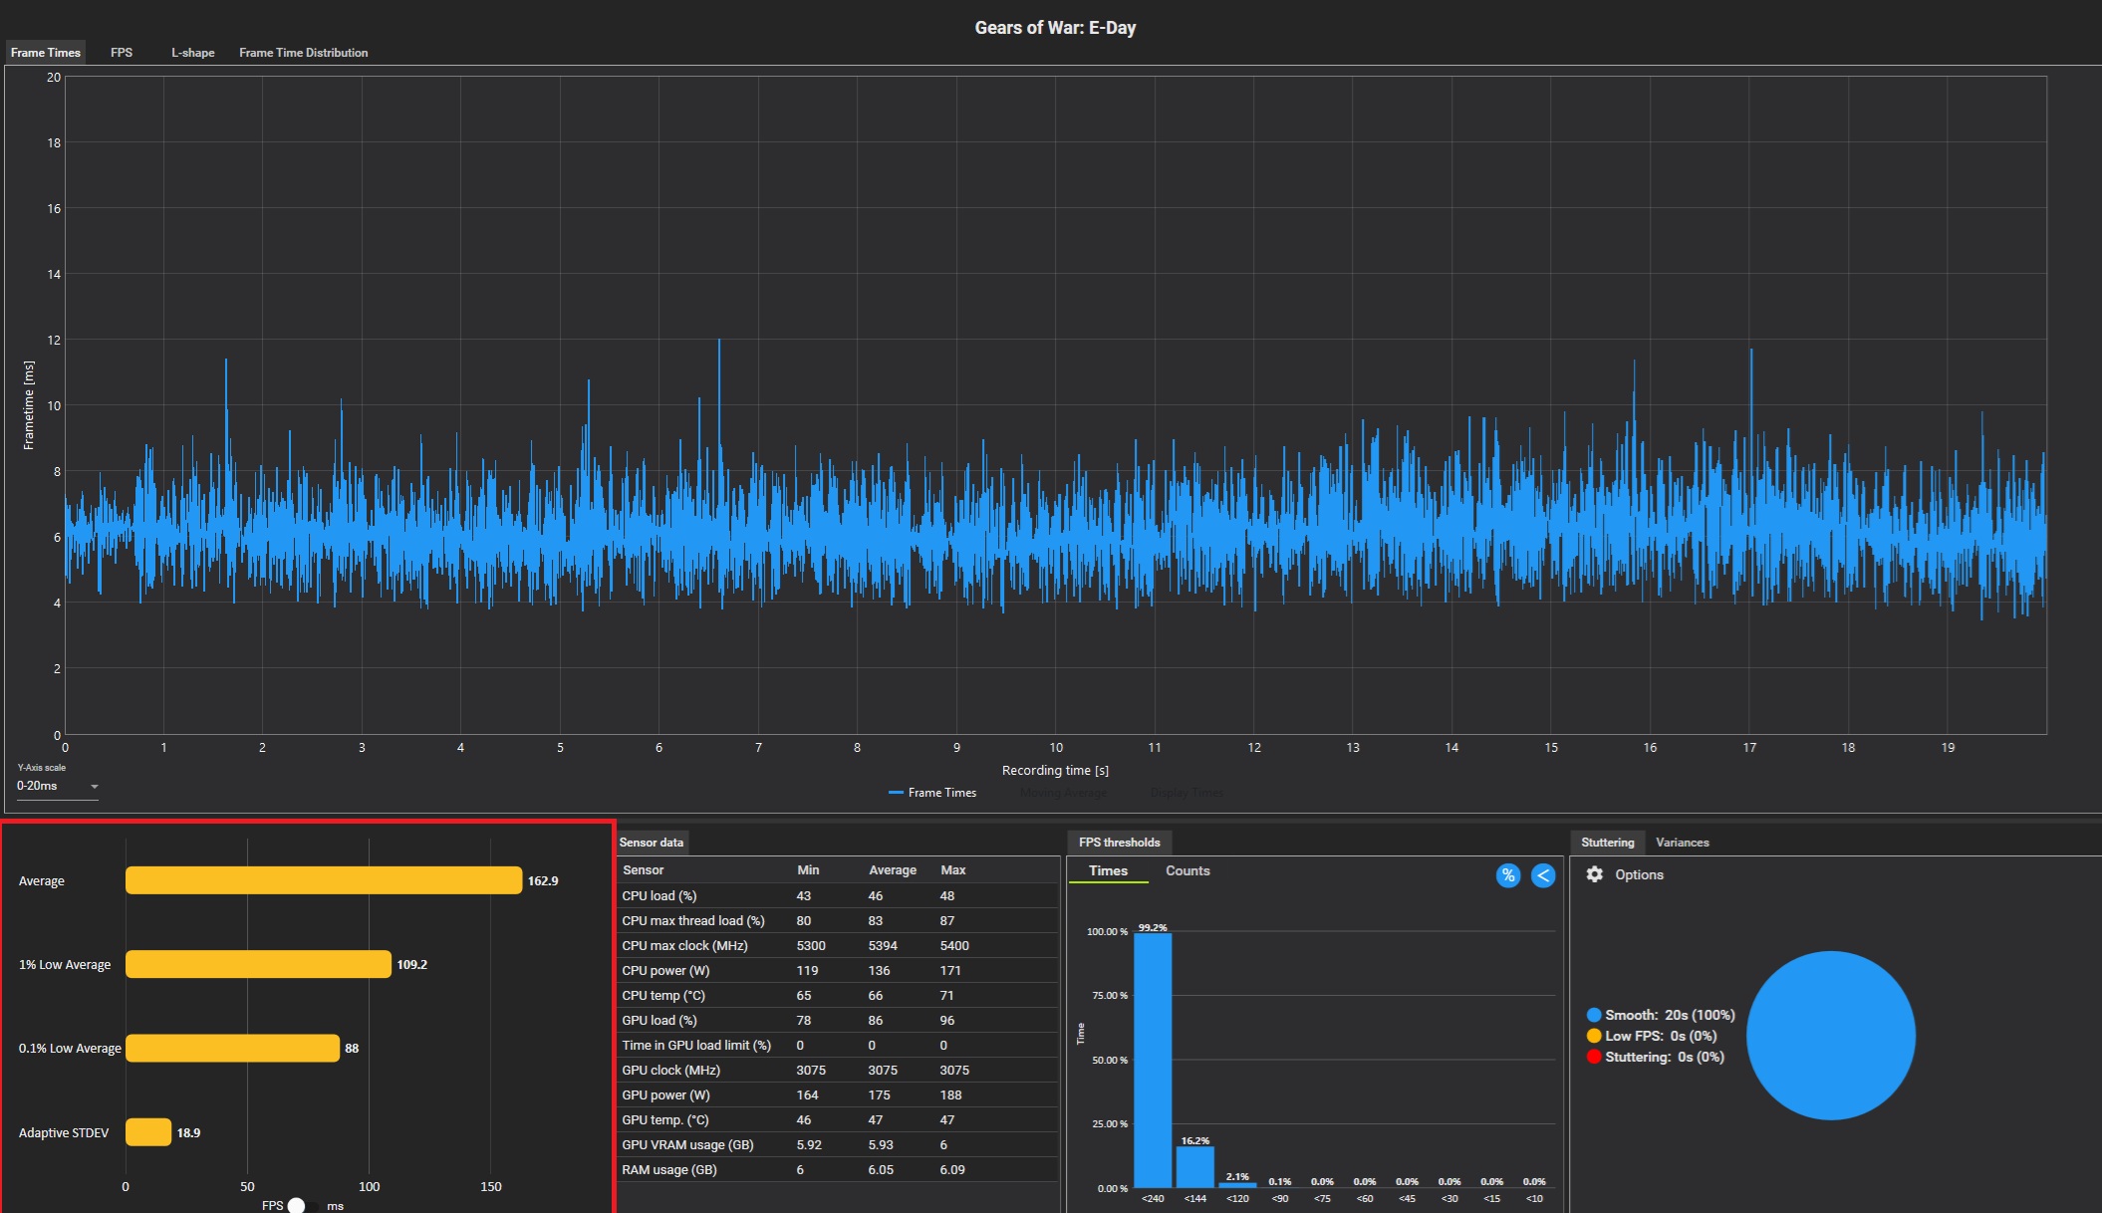Click the Sensor data tab header

[x=652, y=843]
